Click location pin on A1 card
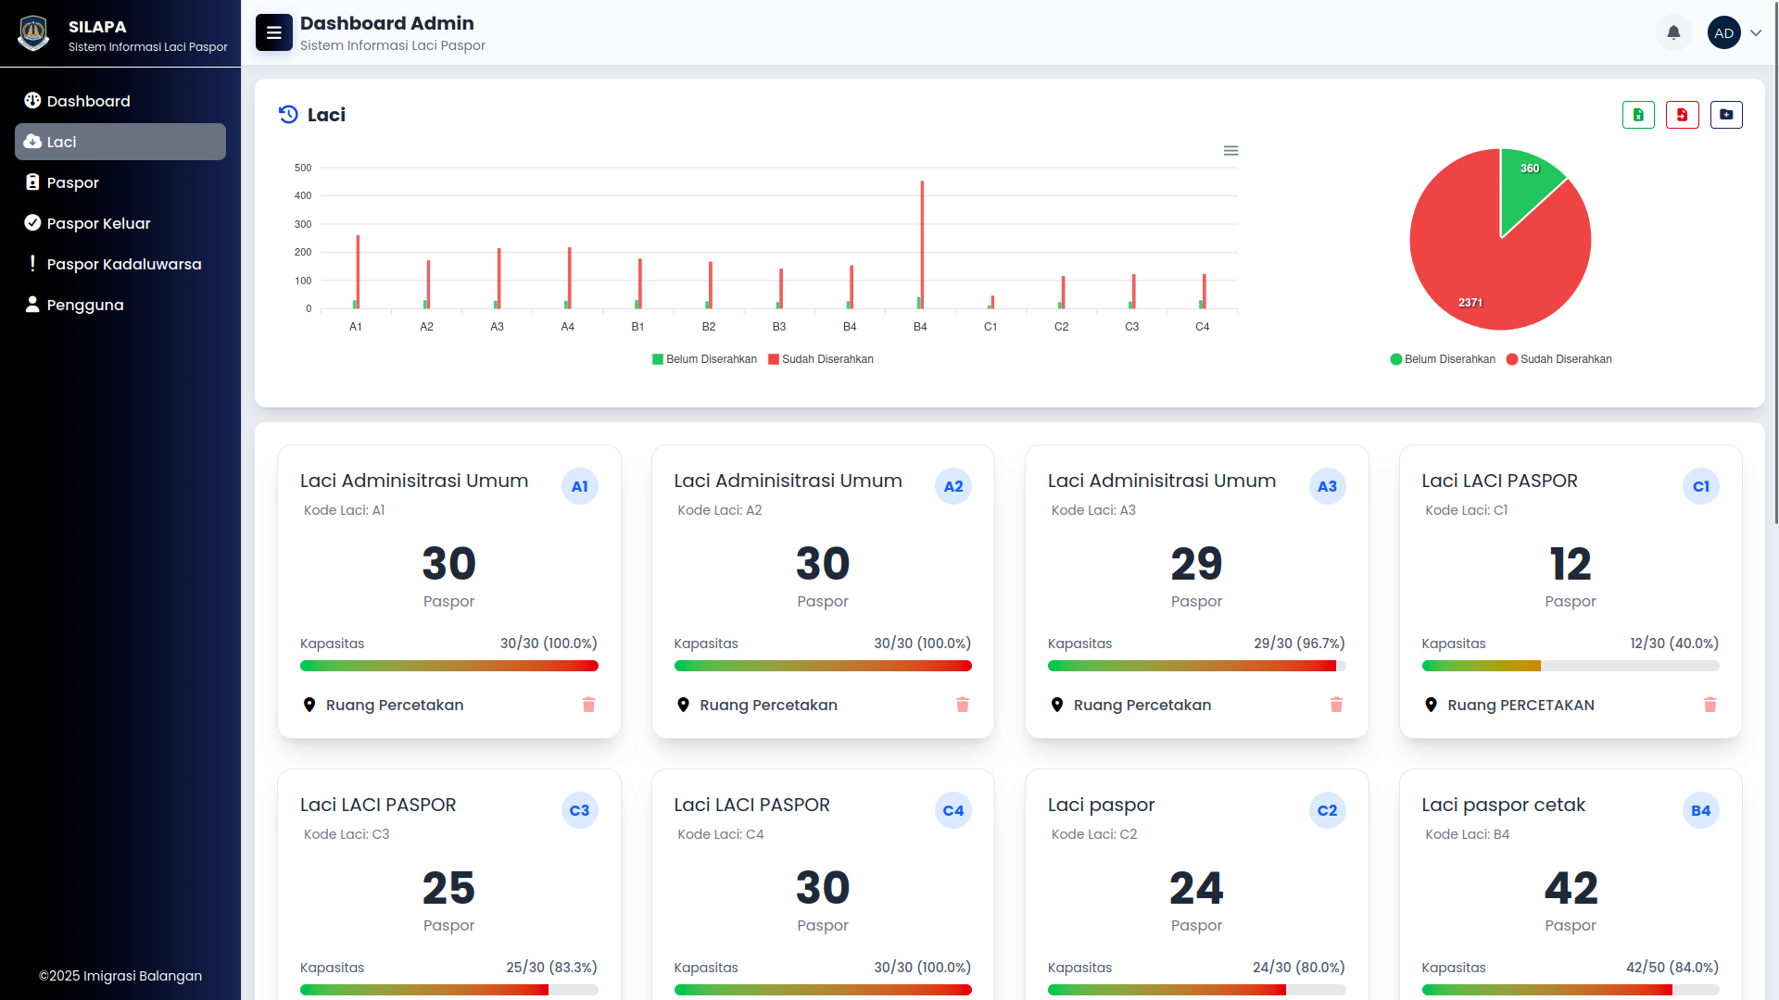1779x1000 pixels. click(309, 705)
